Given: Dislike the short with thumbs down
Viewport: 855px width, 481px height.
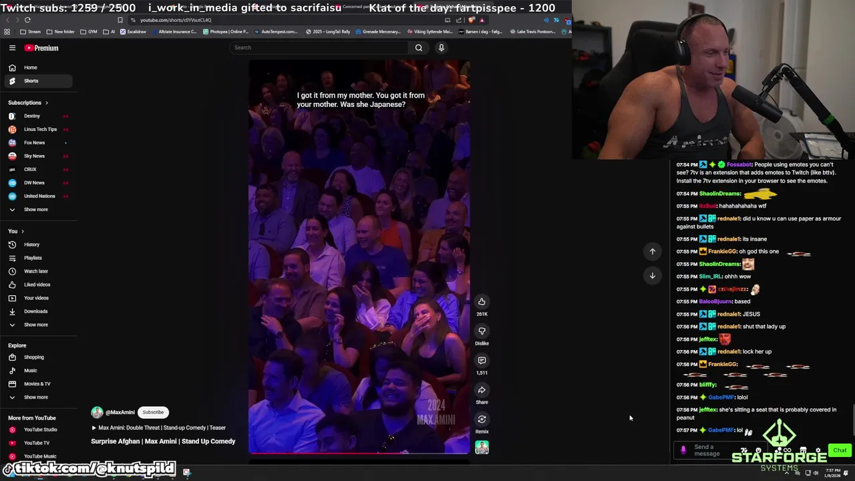Looking at the screenshot, I should click(482, 331).
